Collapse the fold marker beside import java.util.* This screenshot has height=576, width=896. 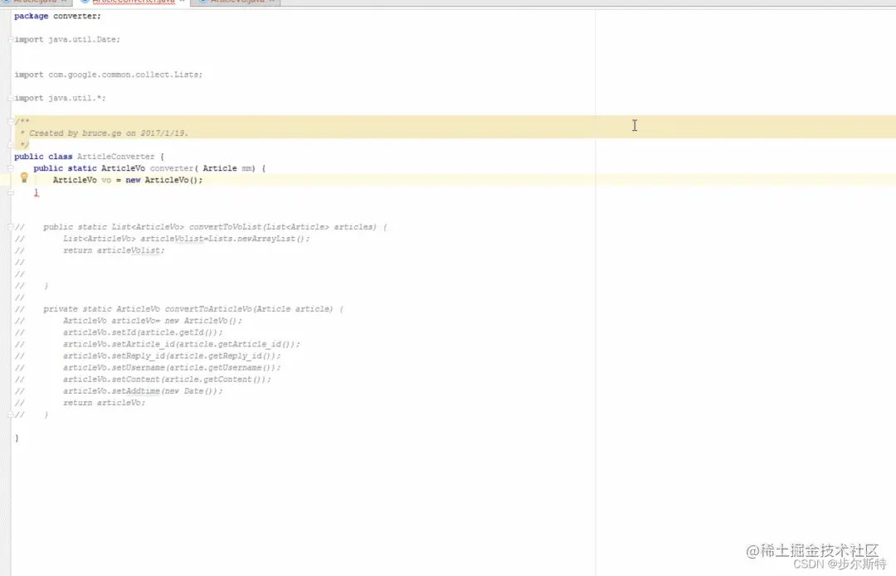click(10, 98)
